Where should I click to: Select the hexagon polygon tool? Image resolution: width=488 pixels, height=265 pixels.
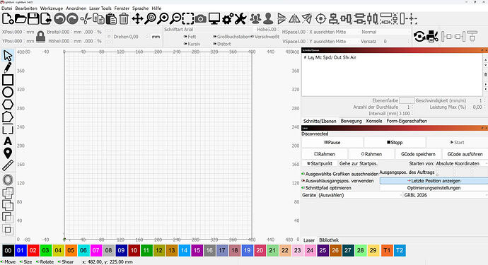click(x=8, y=105)
